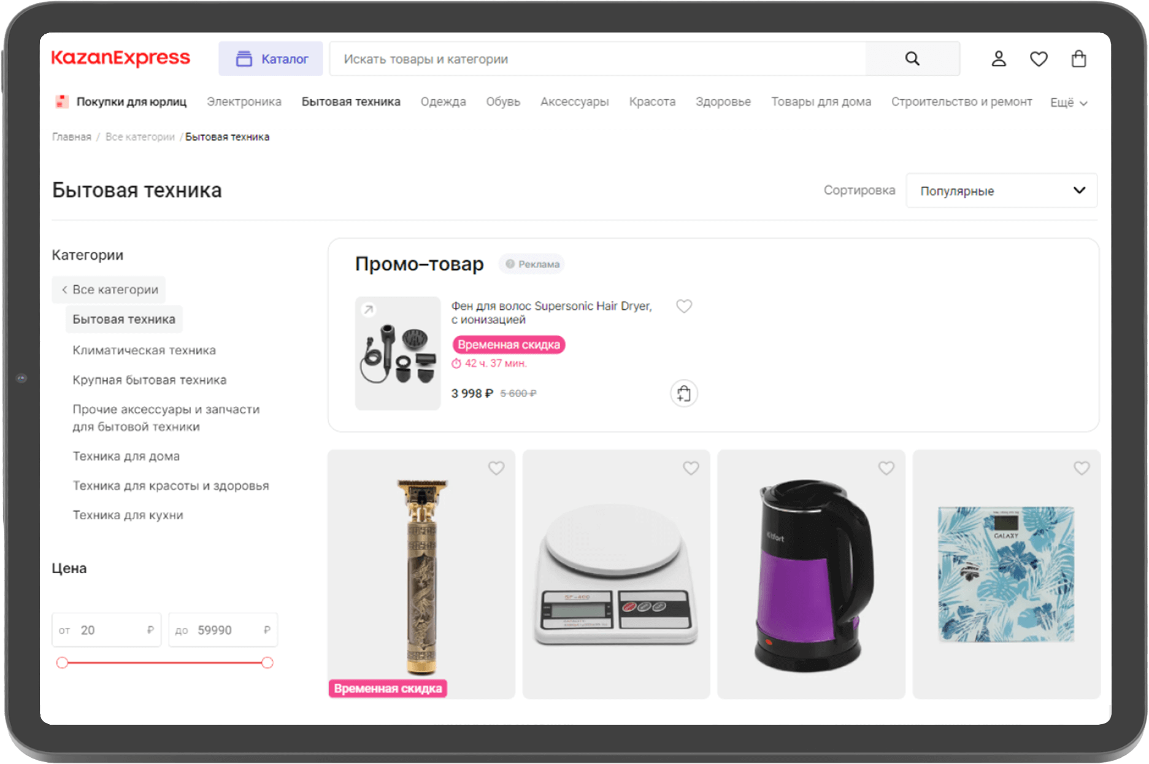Select the Бытовая техника nav item
The width and height of the screenshot is (1149, 764).
pos(351,102)
